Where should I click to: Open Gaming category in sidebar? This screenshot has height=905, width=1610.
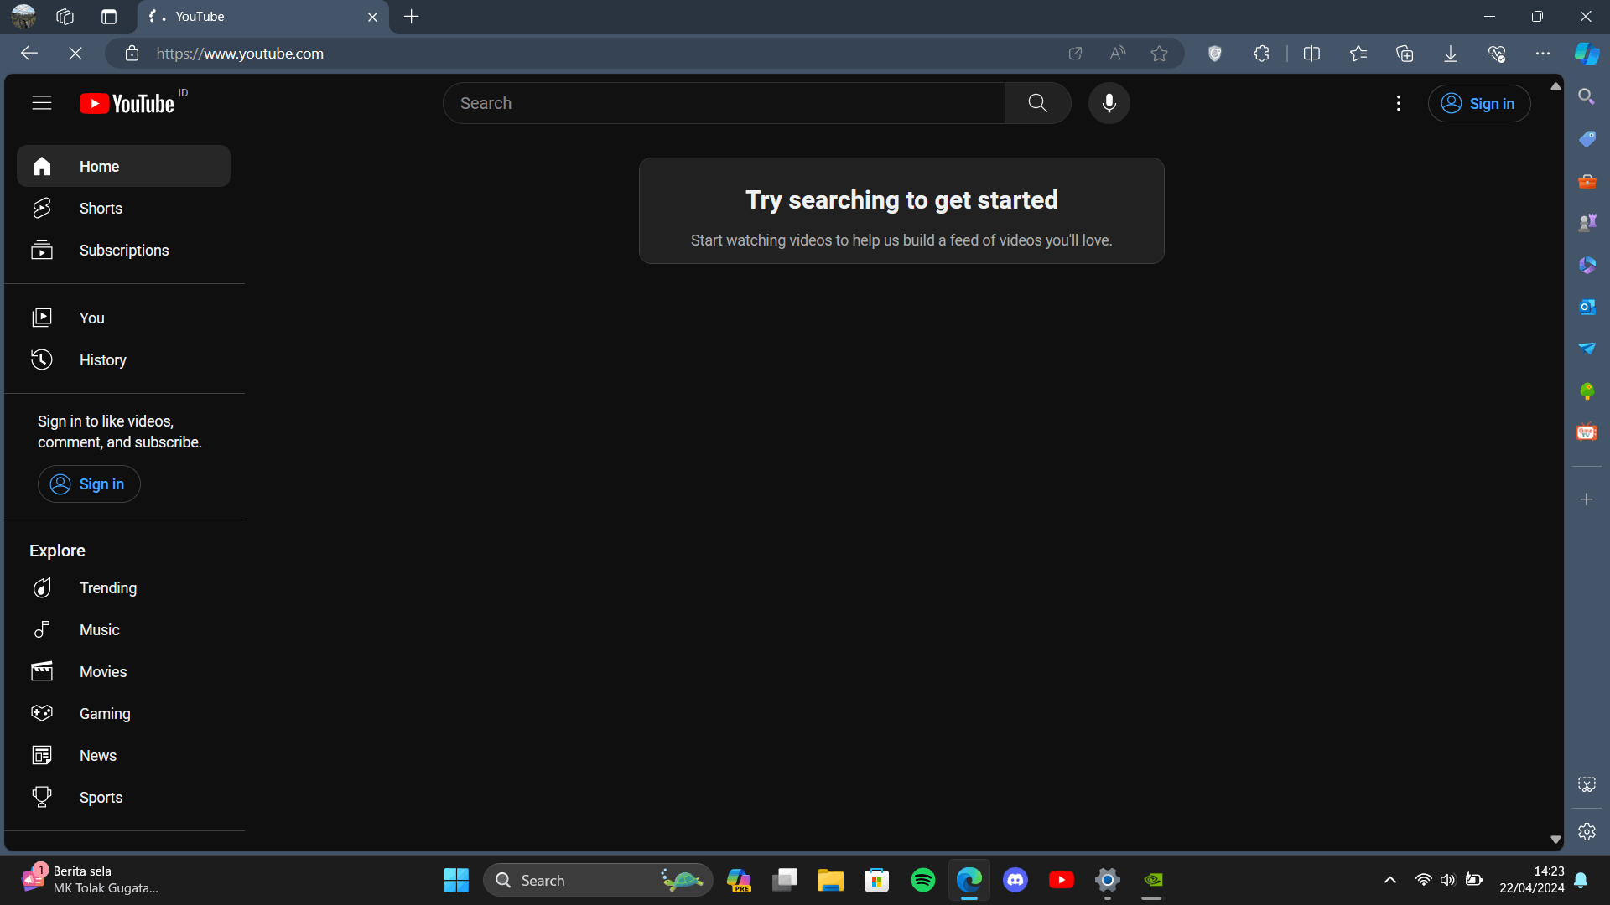click(x=104, y=714)
